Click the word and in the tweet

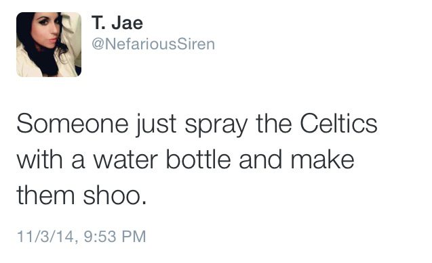tap(260, 159)
